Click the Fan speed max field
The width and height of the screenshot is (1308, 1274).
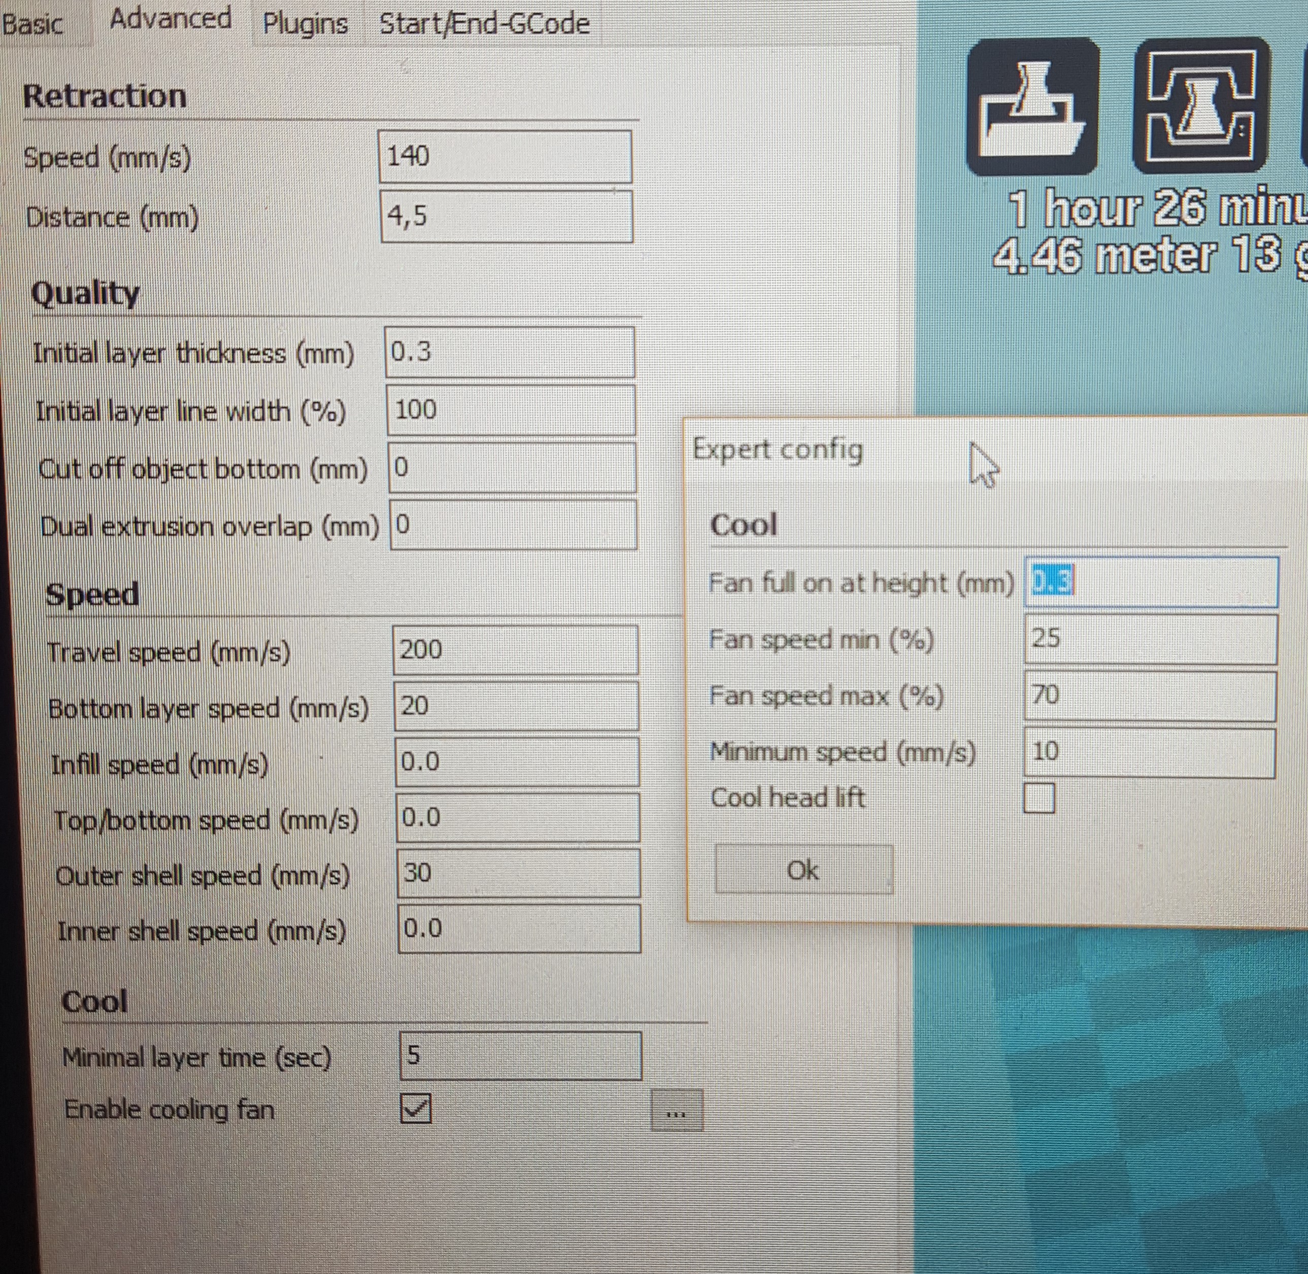click(1150, 696)
